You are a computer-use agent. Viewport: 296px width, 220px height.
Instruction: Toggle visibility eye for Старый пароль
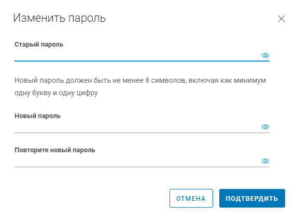[x=265, y=55]
